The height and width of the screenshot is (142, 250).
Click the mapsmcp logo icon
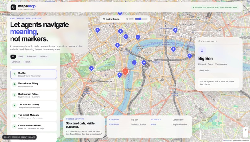coord(13,7)
